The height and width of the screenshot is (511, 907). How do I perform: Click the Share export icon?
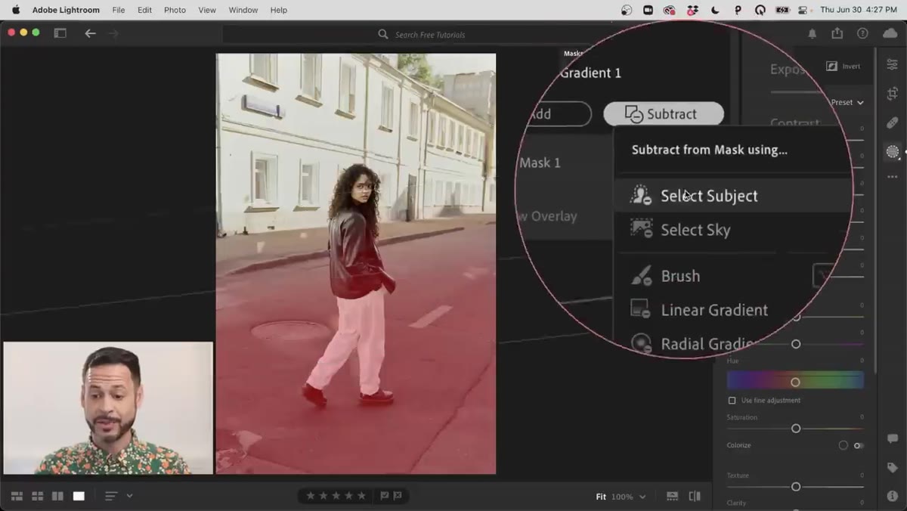(837, 33)
